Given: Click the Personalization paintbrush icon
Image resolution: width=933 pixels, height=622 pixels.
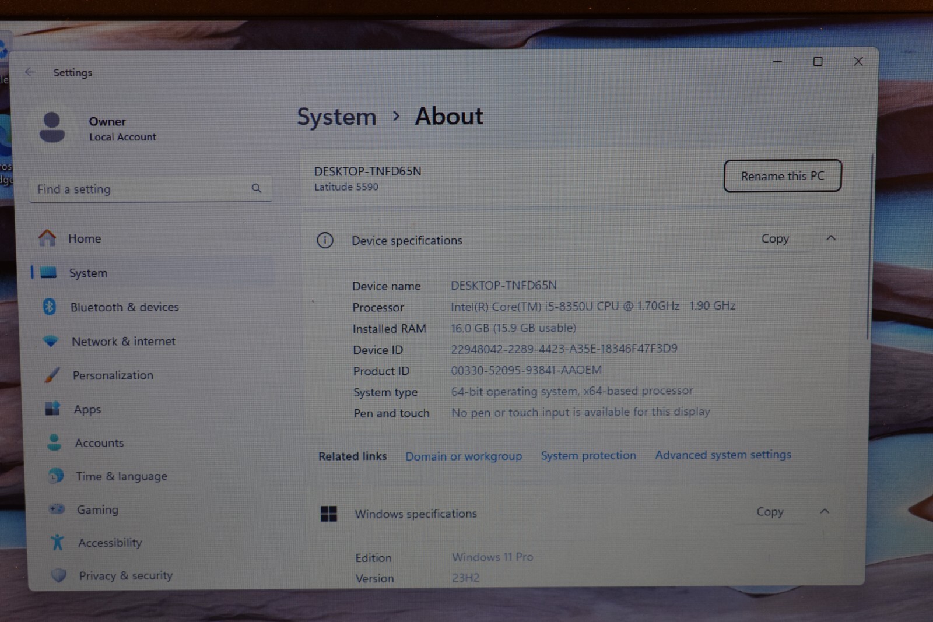Looking at the screenshot, I should tap(52, 375).
